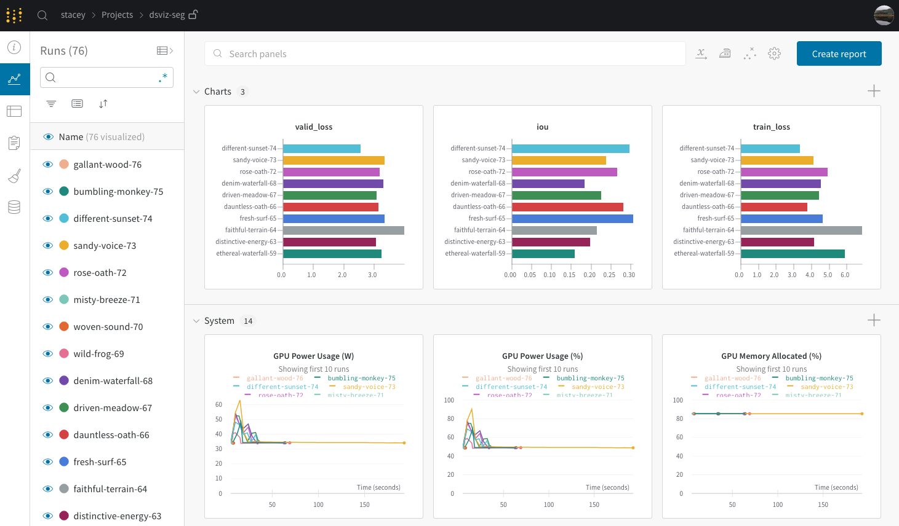
Task: Open the artifacts database sidebar icon
Action: point(14,207)
